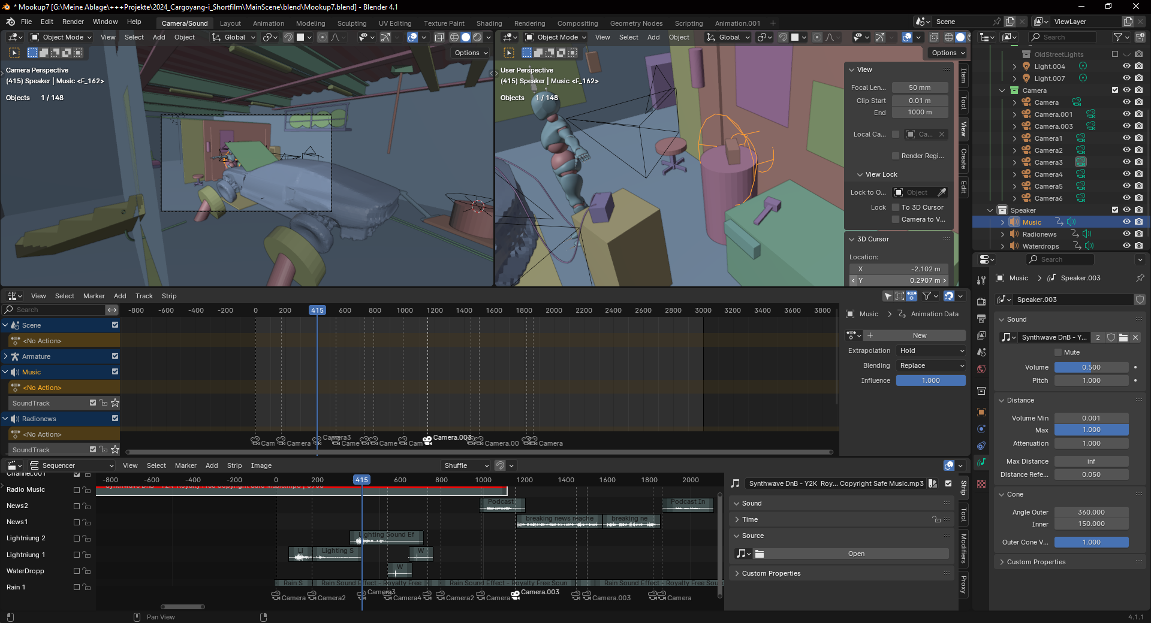Open the Render properties tab
The height and width of the screenshot is (623, 1151).
click(981, 301)
